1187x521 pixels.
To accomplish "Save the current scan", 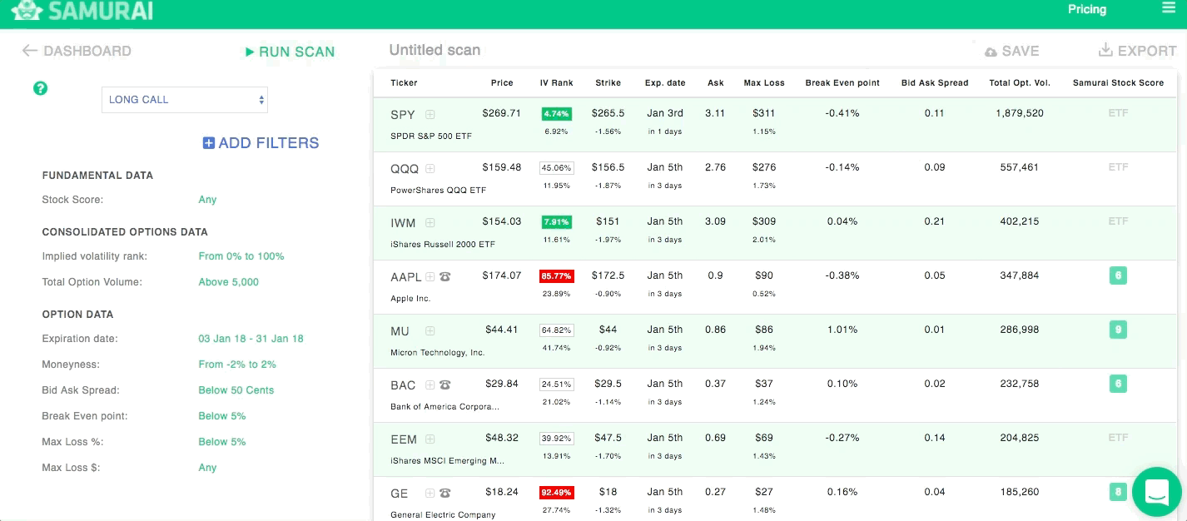I will tap(1012, 52).
